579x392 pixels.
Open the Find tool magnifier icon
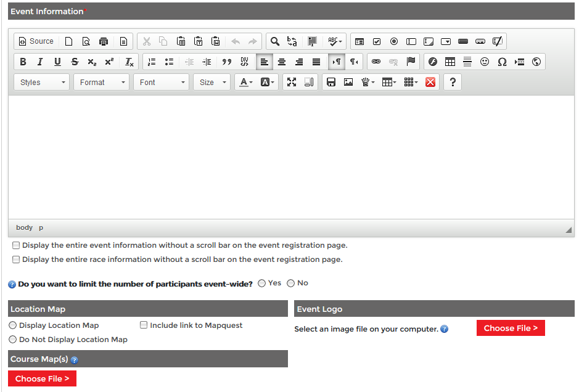[275, 41]
